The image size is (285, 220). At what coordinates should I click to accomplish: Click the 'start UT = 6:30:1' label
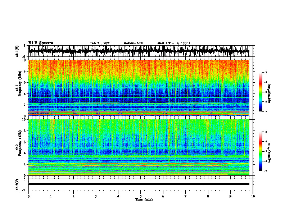pos(174,43)
